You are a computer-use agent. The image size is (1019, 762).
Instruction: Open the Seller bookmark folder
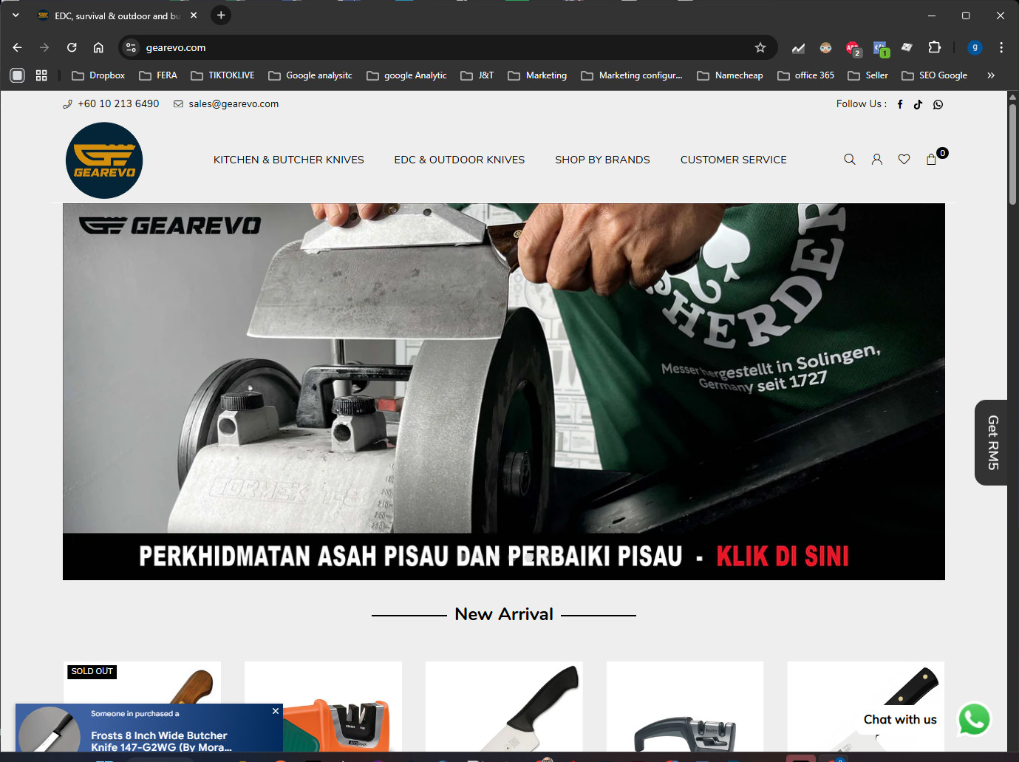tap(868, 75)
